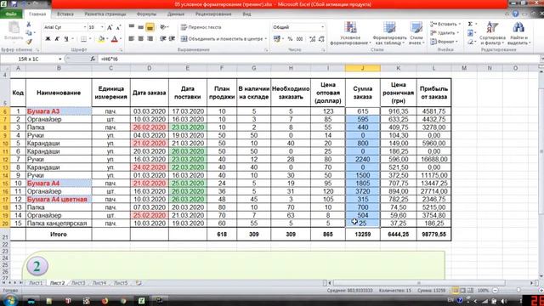The image size is (544, 306).
Task: Open the Лист1 sheet tab
Action: [x=36, y=283]
